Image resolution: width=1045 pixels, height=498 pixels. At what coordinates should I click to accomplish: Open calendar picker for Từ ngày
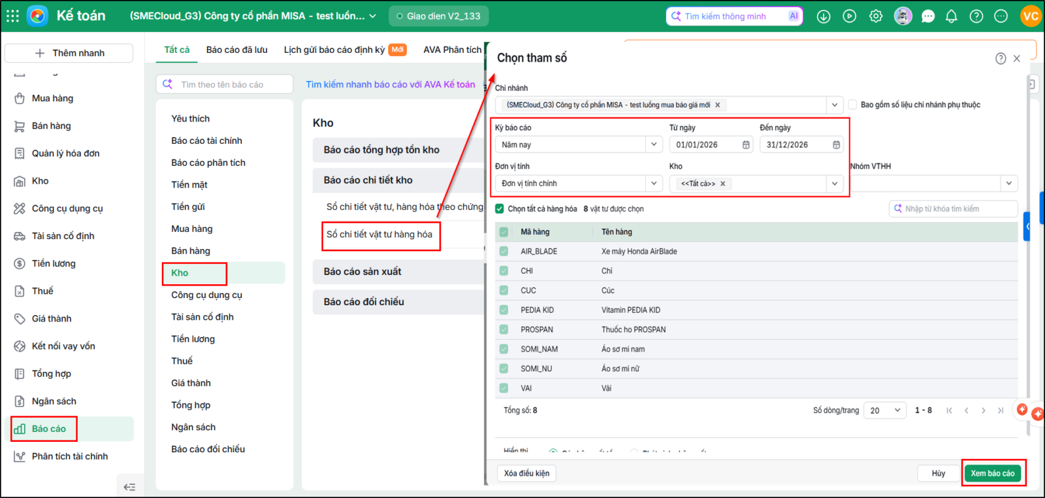[x=746, y=145]
